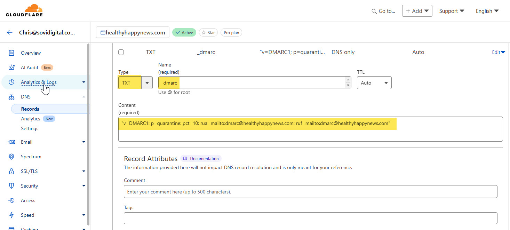Click the Go to... search button

383,11
